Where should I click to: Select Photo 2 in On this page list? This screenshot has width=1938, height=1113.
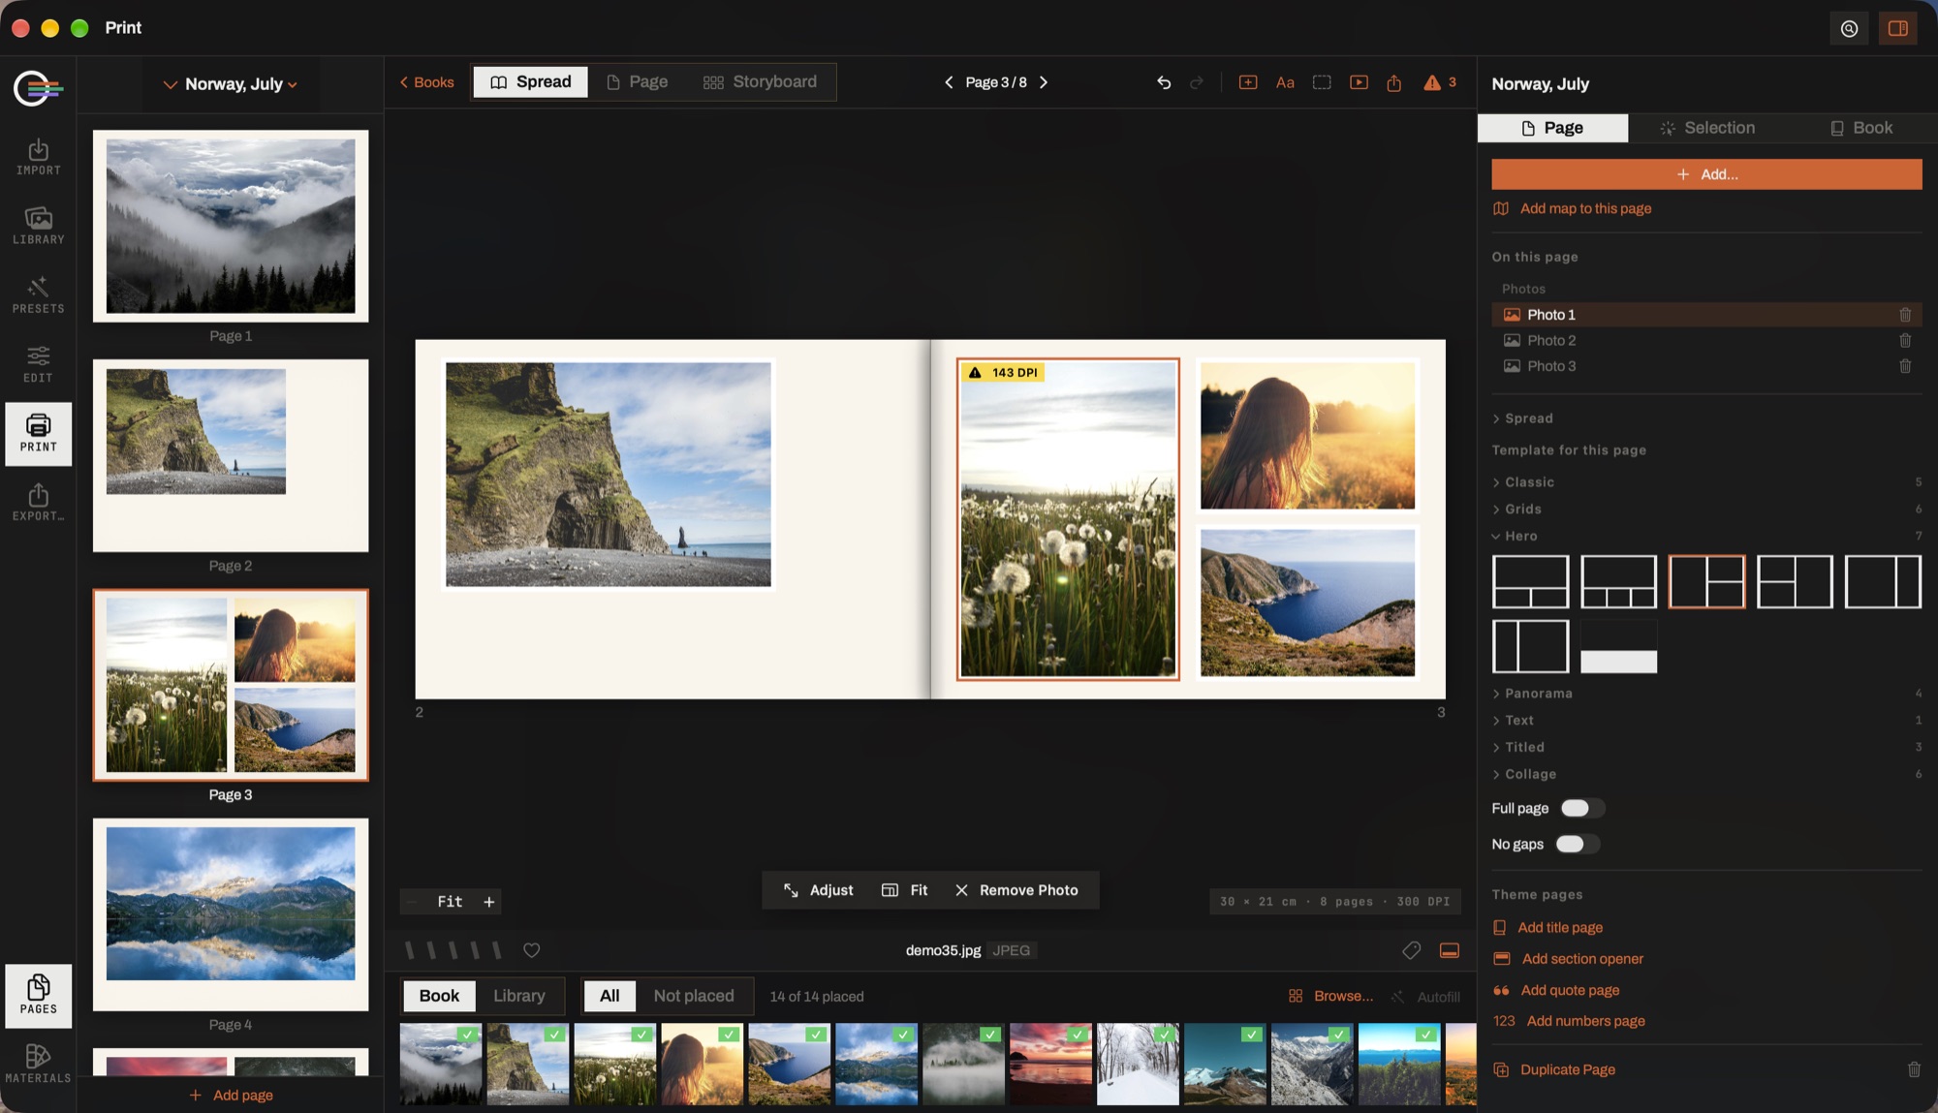coord(1706,340)
